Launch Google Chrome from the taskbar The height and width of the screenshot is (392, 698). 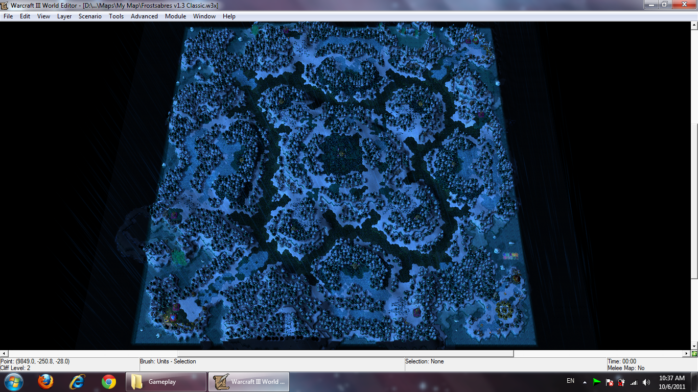[108, 382]
